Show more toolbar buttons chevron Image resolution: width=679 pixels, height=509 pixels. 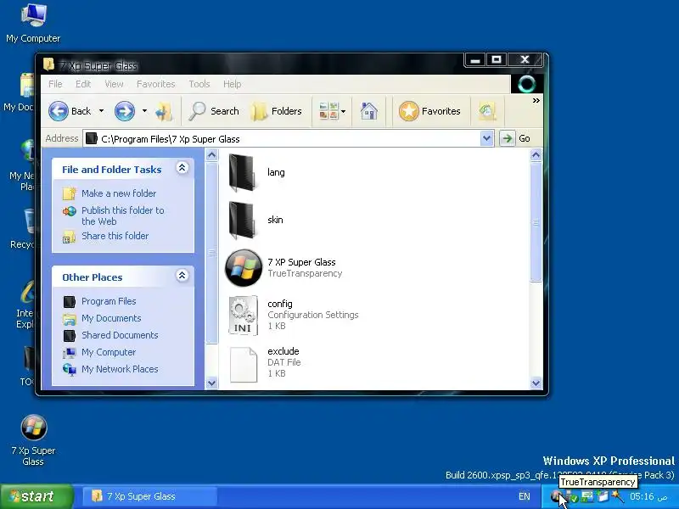(536, 100)
